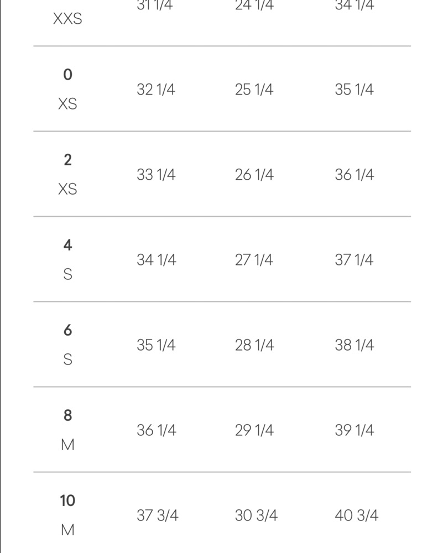
Task: Select the size 0 XS row label
Action: pos(67,89)
